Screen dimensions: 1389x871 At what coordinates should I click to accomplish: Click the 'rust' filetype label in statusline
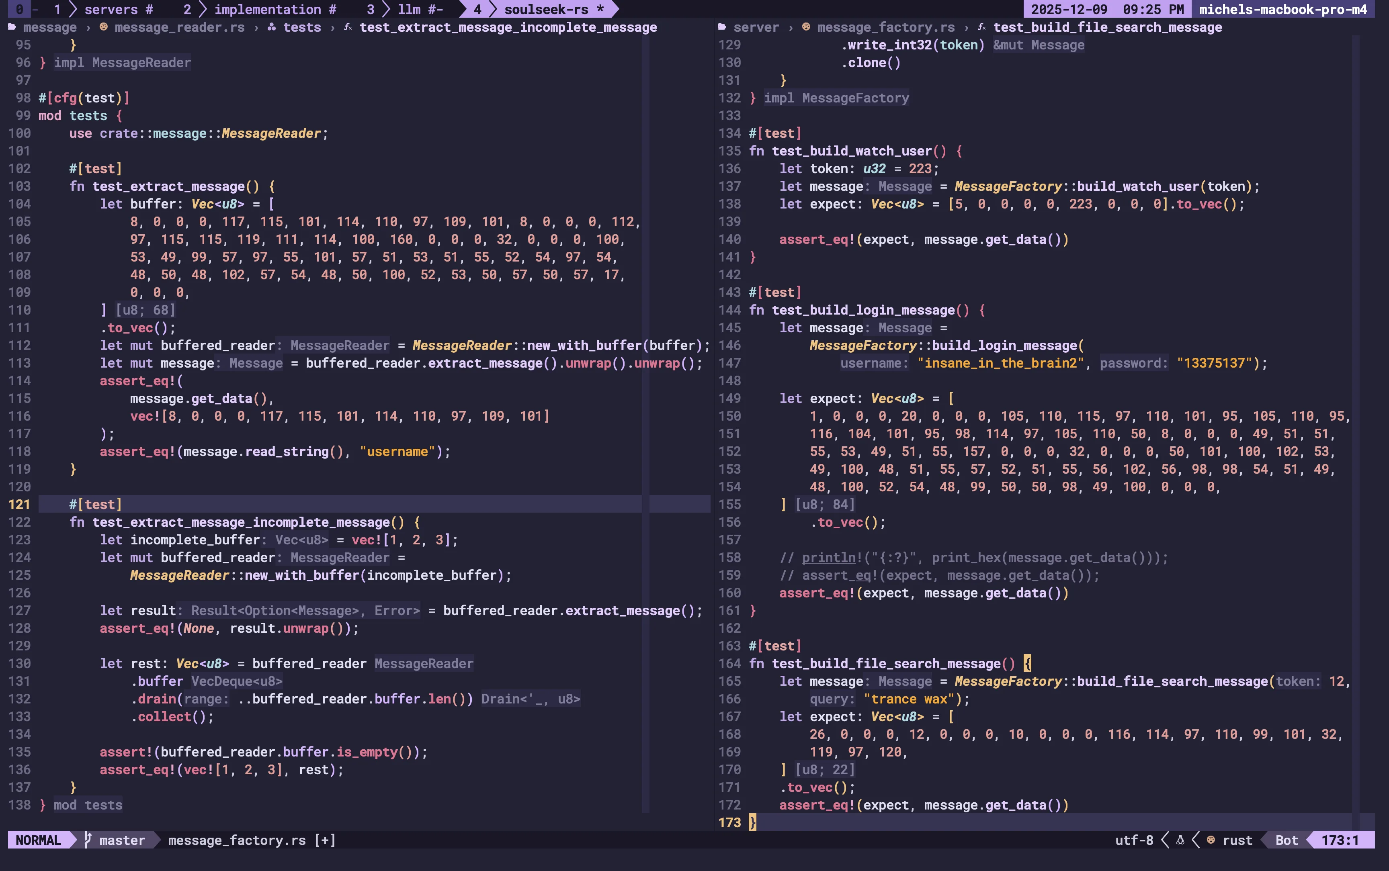pyautogui.click(x=1237, y=840)
